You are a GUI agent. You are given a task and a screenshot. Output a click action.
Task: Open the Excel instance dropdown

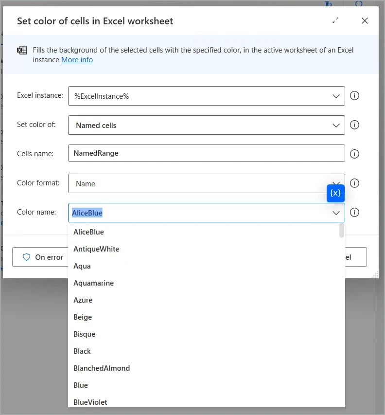(x=336, y=95)
